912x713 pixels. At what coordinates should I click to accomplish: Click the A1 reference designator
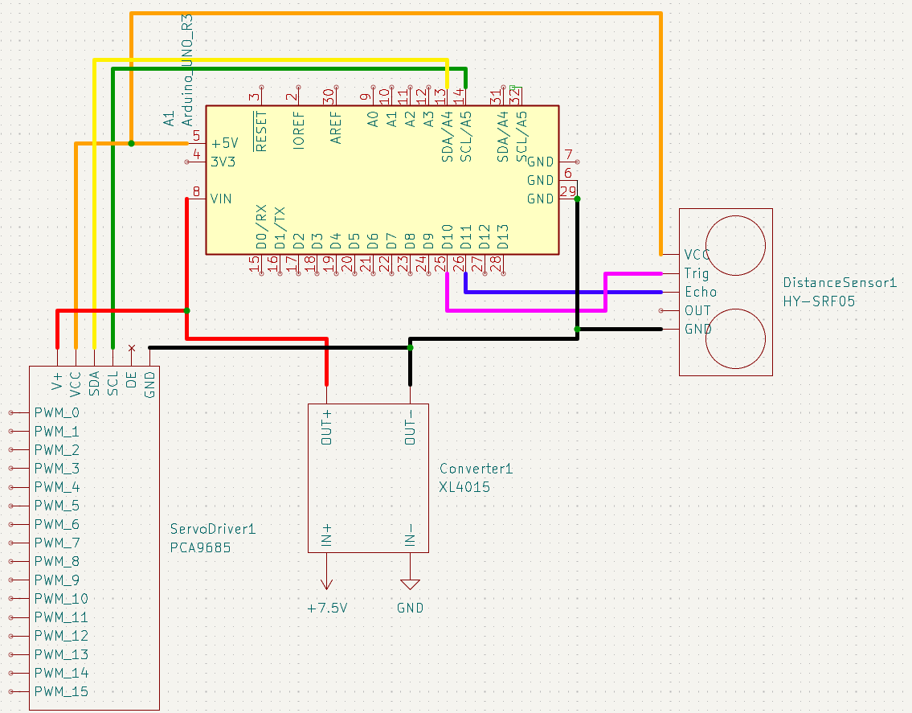169,119
